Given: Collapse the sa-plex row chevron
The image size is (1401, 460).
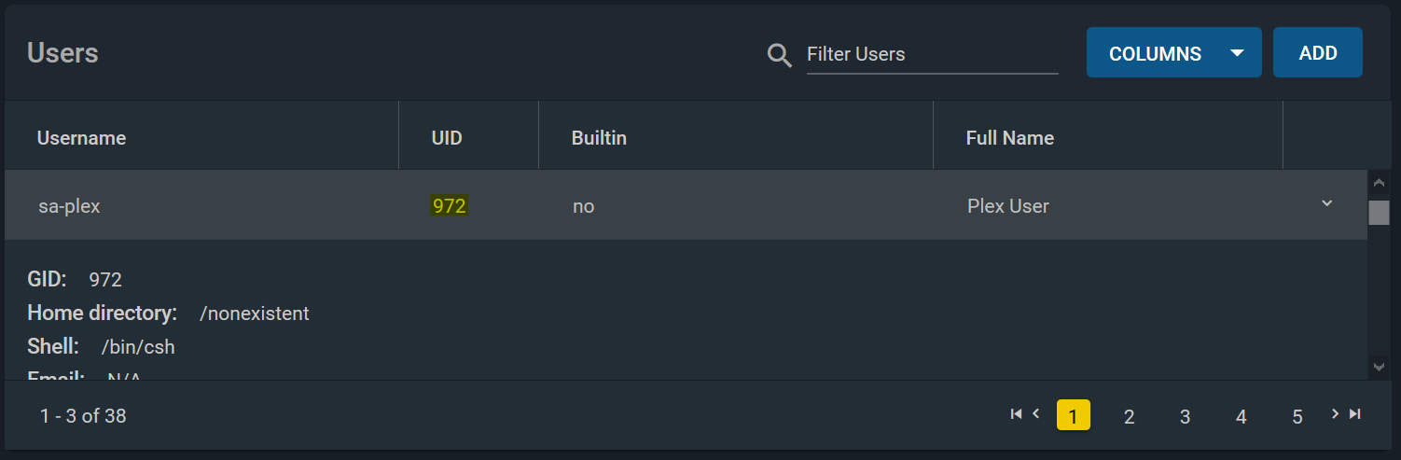Looking at the screenshot, I should (x=1326, y=203).
